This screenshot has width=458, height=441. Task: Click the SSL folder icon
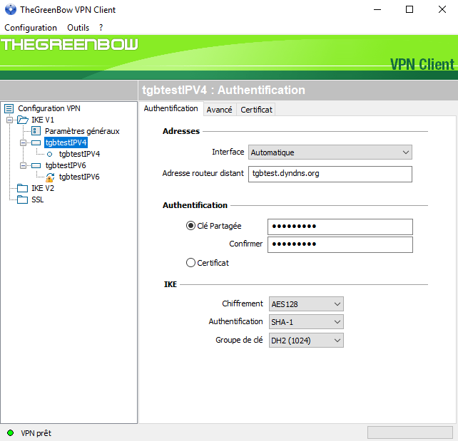[x=23, y=199]
